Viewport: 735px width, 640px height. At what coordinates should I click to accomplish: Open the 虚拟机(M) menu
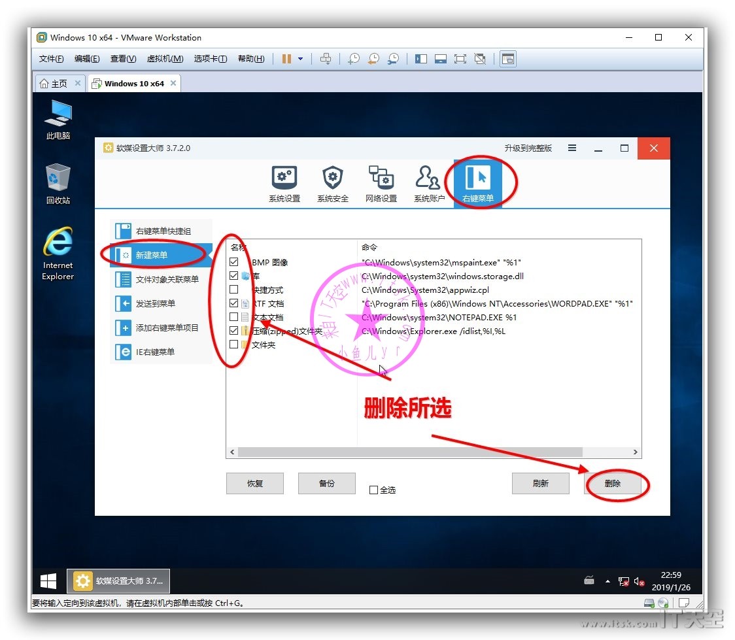coord(165,59)
